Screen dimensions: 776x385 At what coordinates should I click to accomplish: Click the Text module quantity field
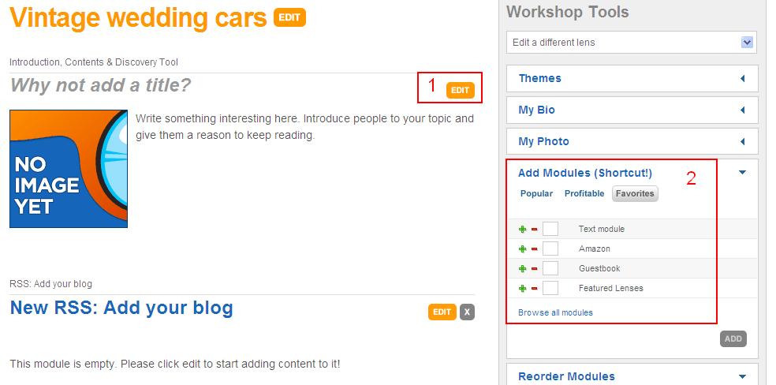(550, 229)
